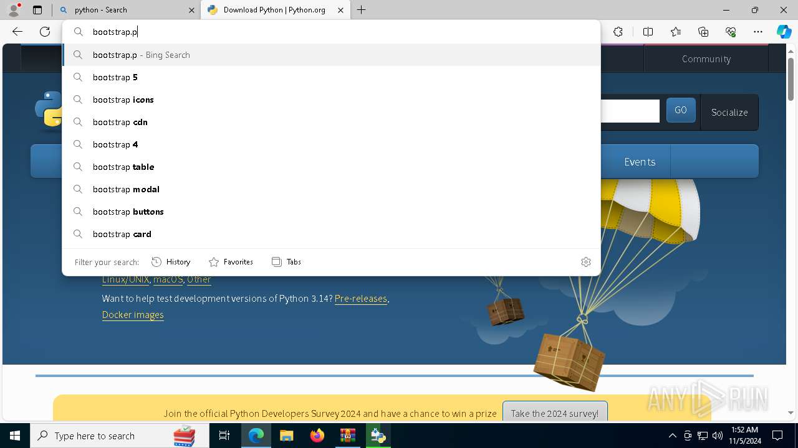
Task: Launch Firefox from the taskbar
Action: coord(317,436)
